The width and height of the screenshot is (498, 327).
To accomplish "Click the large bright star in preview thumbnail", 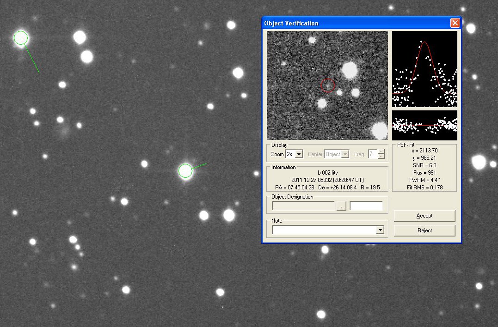I will [x=349, y=70].
